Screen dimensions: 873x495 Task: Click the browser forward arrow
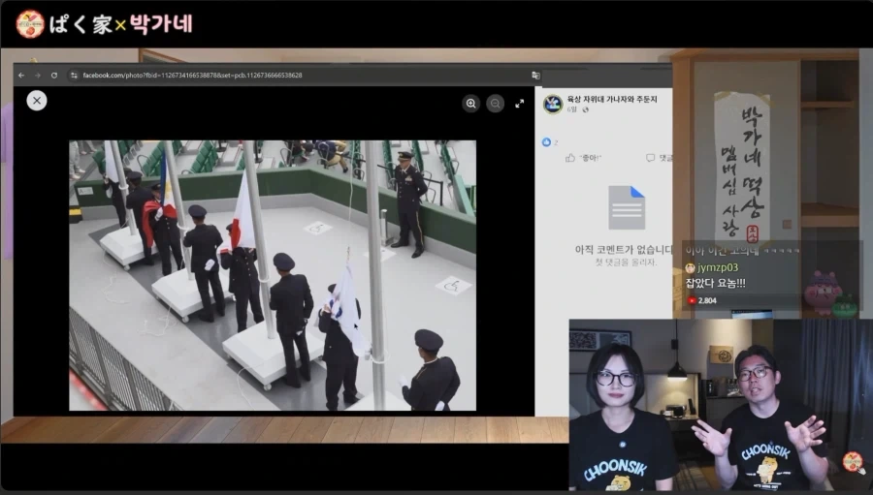coord(37,76)
